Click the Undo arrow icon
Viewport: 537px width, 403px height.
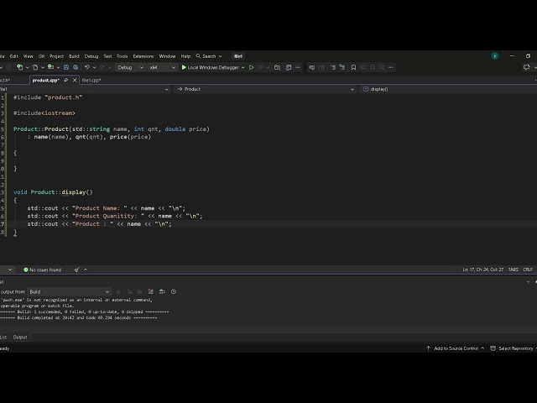pyautogui.click(x=87, y=67)
